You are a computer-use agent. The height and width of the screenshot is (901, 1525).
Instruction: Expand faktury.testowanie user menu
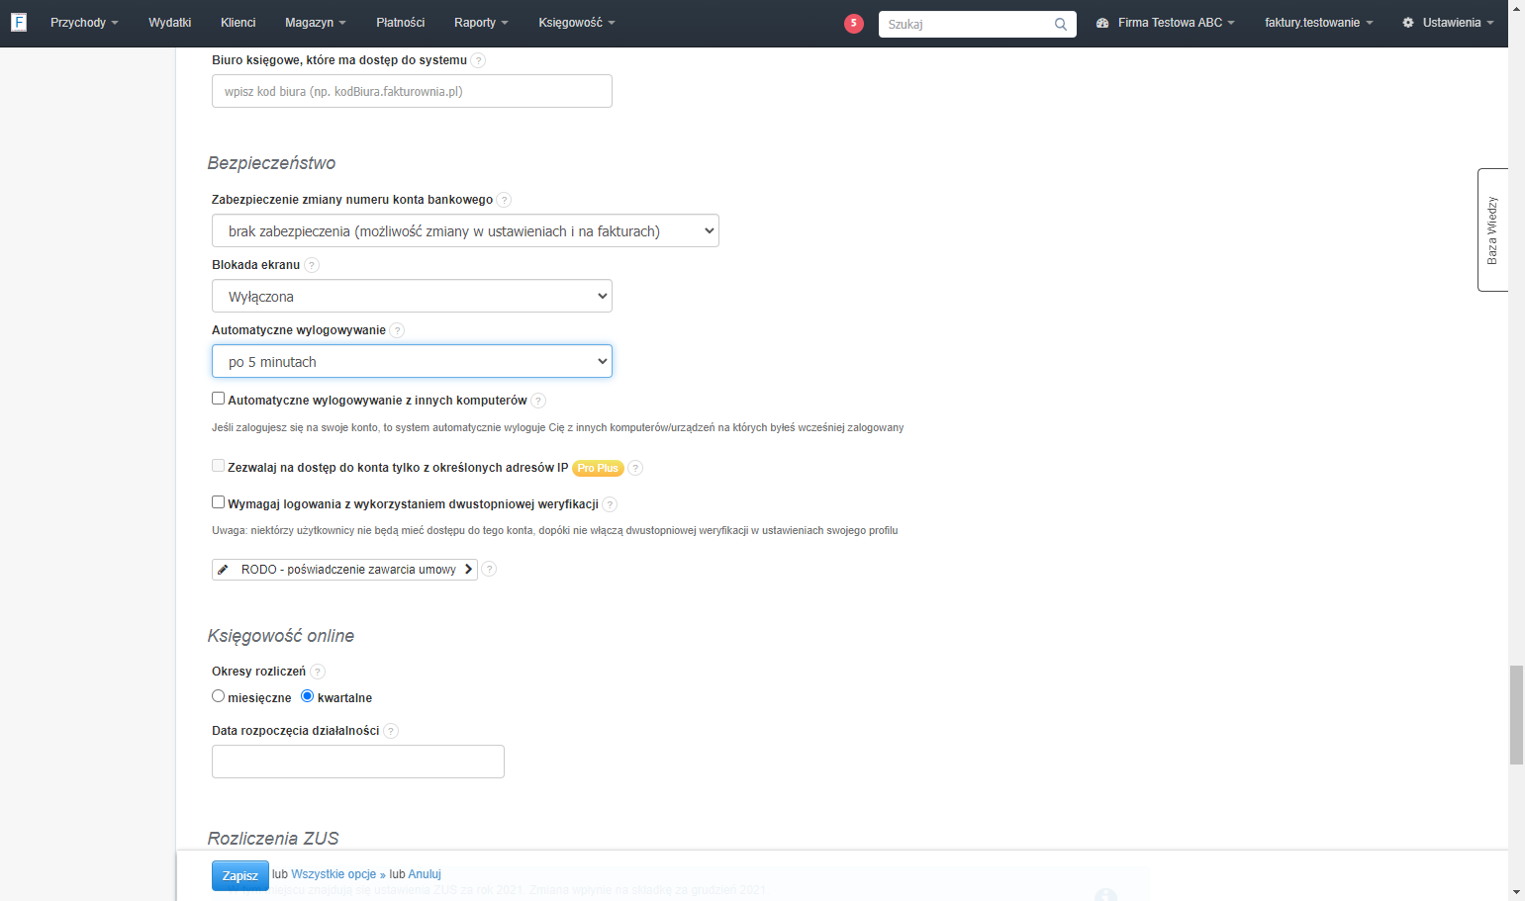pyautogui.click(x=1318, y=23)
